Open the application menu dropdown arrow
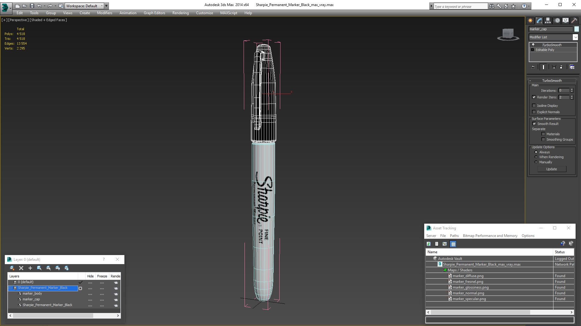The image size is (581, 326). tap(10, 8)
